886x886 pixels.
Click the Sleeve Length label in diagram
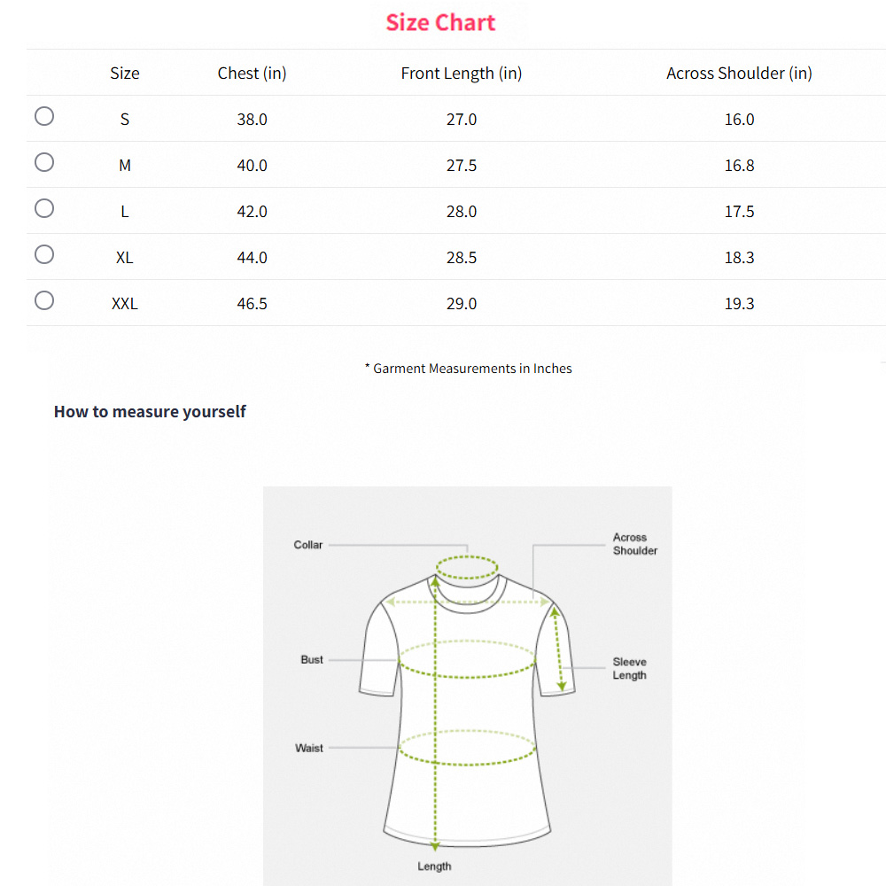629,669
